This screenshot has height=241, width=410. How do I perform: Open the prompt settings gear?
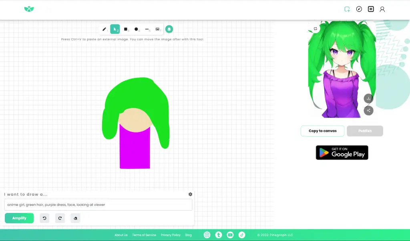(x=190, y=194)
